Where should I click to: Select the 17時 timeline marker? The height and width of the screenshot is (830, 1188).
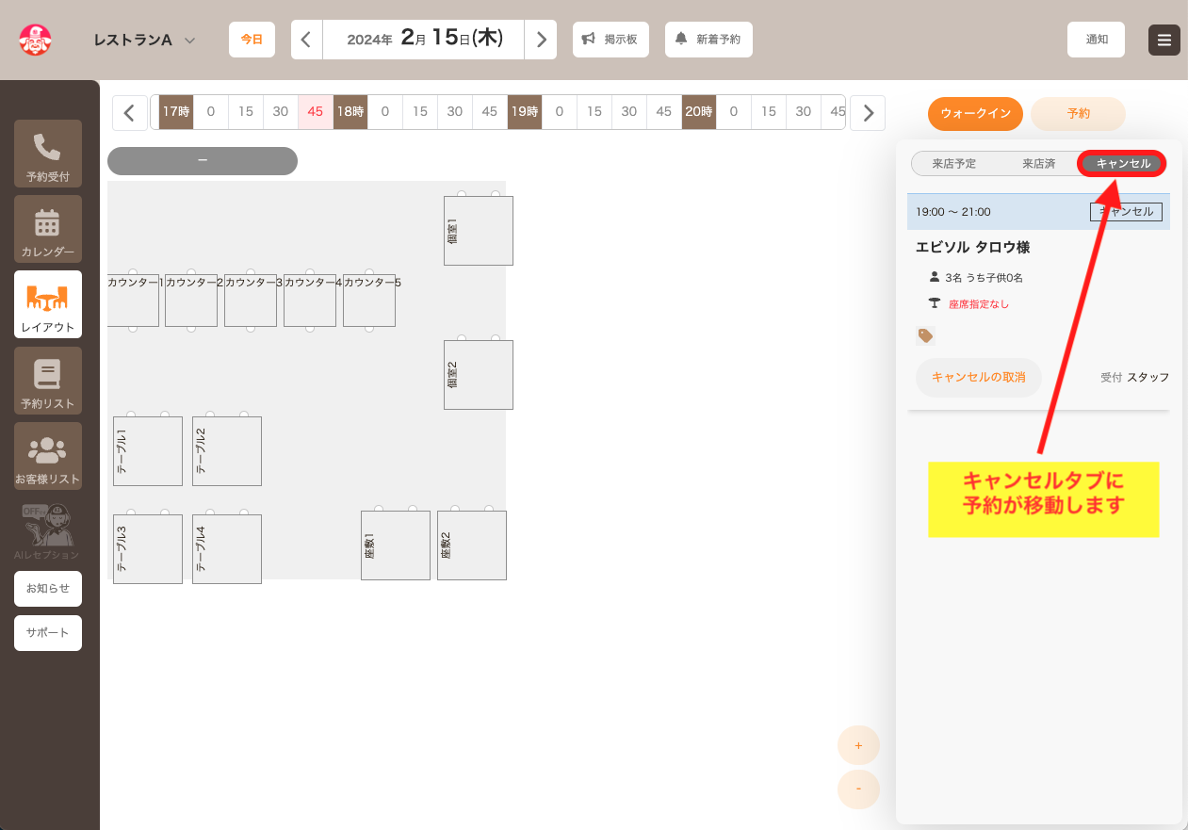coord(176,111)
